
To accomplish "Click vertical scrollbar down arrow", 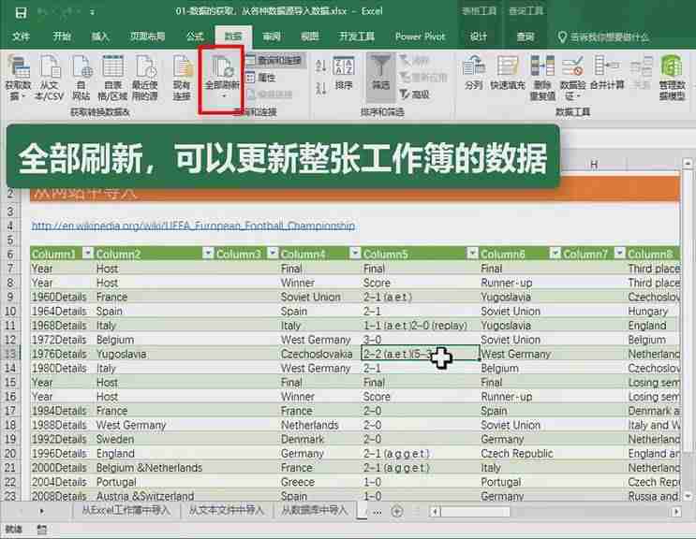I will [x=688, y=495].
